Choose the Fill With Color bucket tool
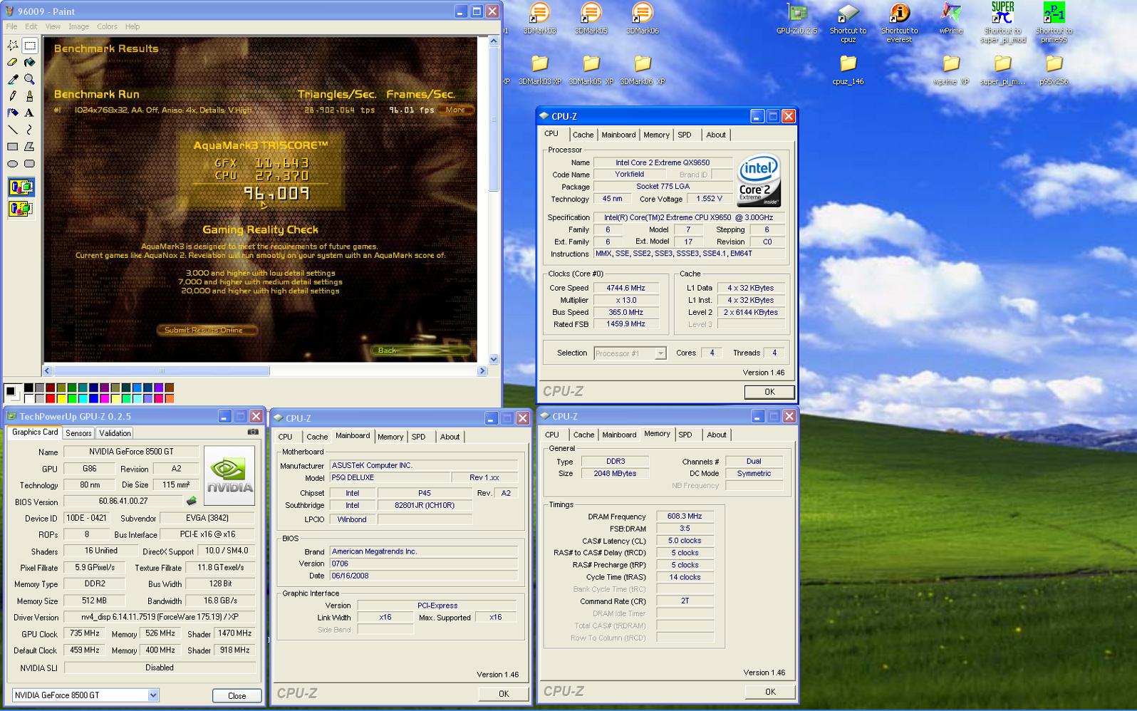 [x=30, y=63]
